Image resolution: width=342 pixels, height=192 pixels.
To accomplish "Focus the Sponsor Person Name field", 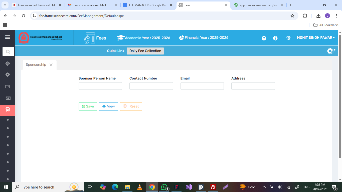I will point(100,86).
